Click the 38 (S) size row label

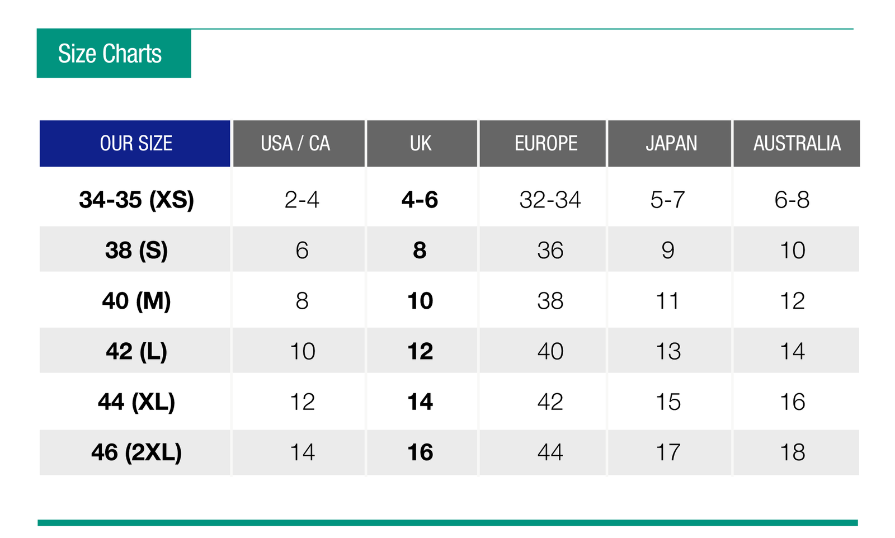tap(136, 250)
